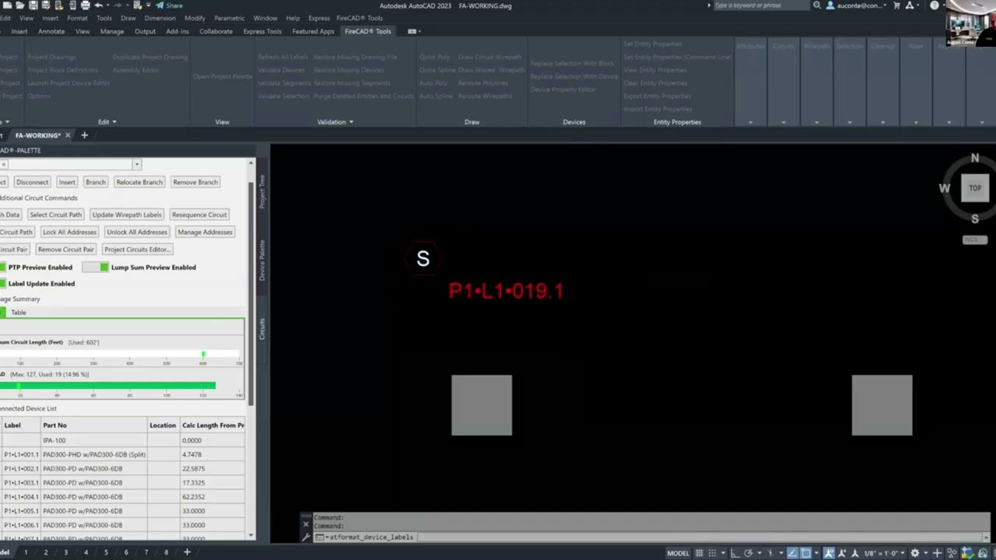
Task: Toggle 2D object snap square icon
Action: pos(806,553)
